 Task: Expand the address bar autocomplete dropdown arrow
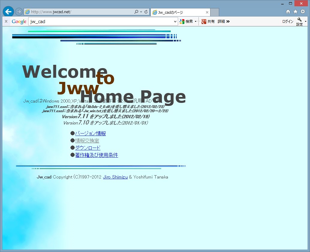coord(141,12)
